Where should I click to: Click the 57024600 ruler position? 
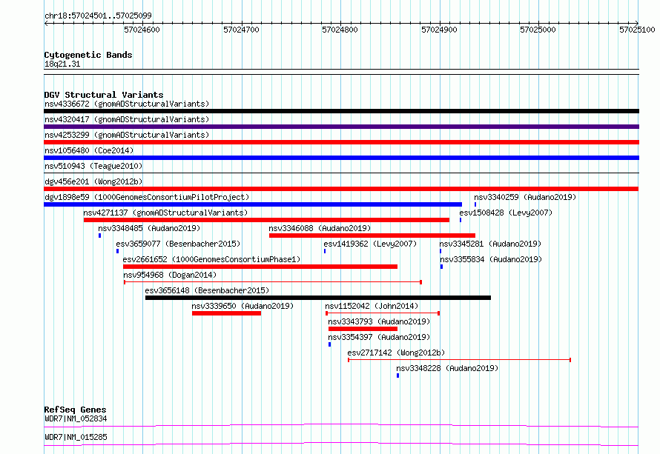142,30
